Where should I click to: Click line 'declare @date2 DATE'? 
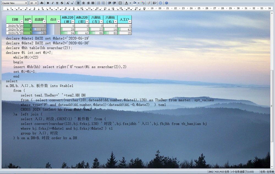[x=48, y=43]
